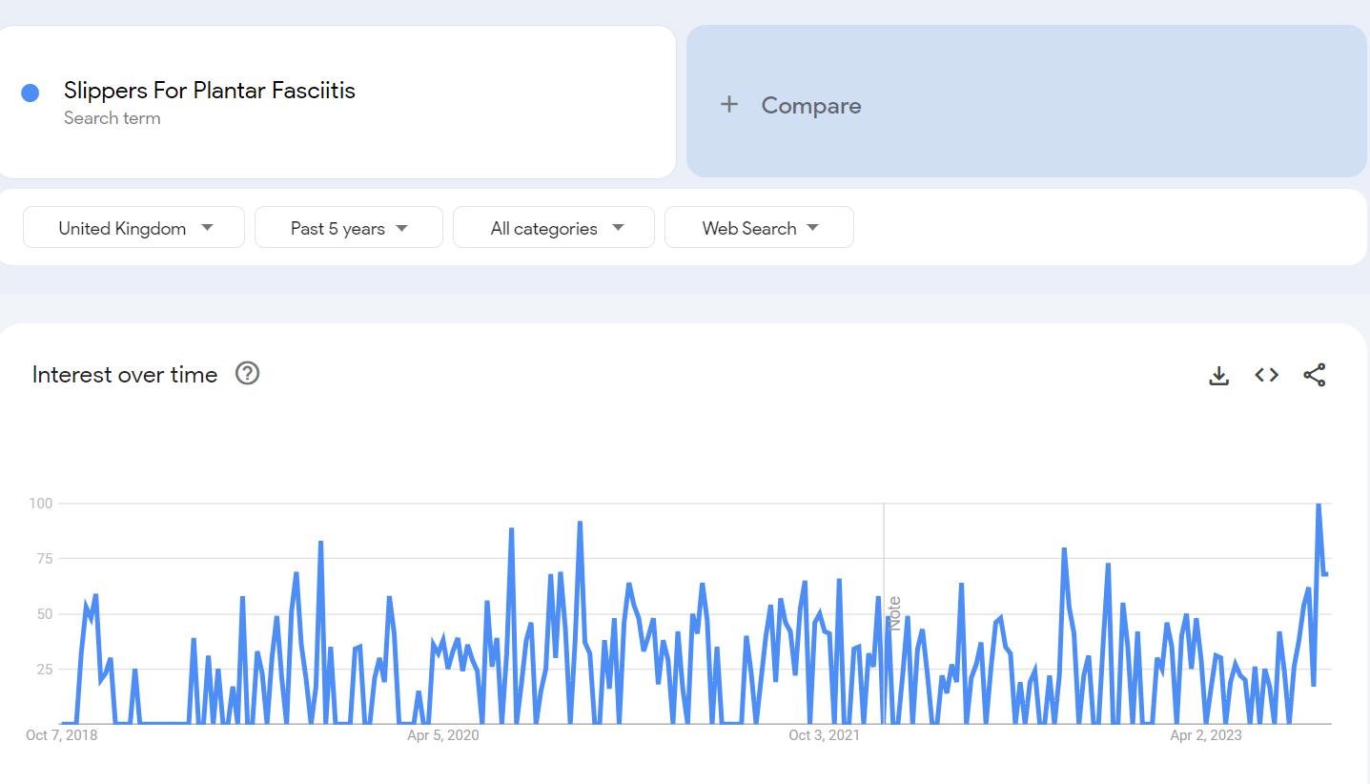The width and height of the screenshot is (1370, 784).
Task: Open the Web Search type dropdown
Action: [759, 228]
